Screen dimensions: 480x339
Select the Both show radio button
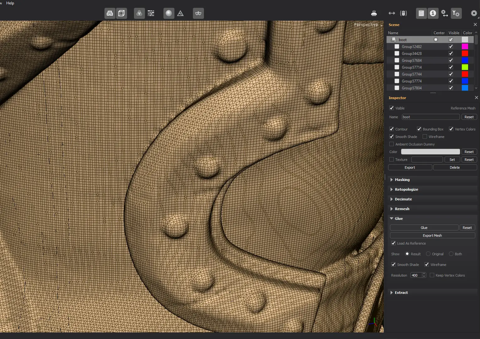[x=451, y=254]
